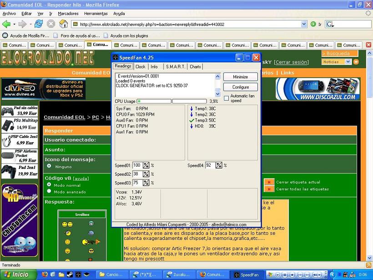Select the Ninguno message icon radio

(49, 166)
